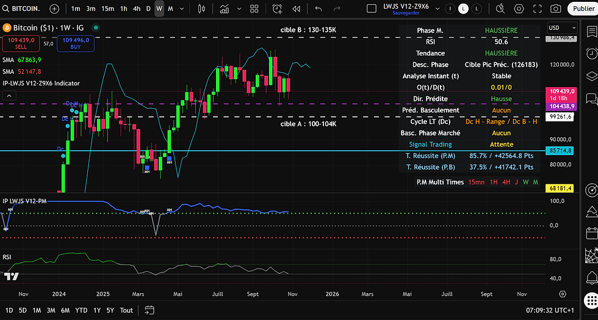Screen dimensions: 598x320
Task: Select the 5Y date range
Action: (x=110, y=310)
